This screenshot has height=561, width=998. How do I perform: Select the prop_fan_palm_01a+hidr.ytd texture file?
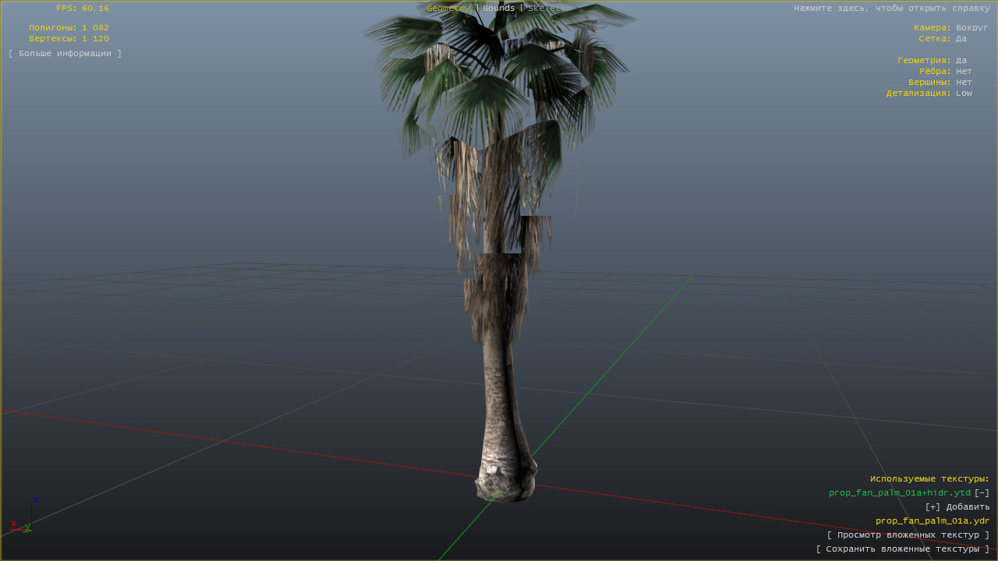(900, 493)
